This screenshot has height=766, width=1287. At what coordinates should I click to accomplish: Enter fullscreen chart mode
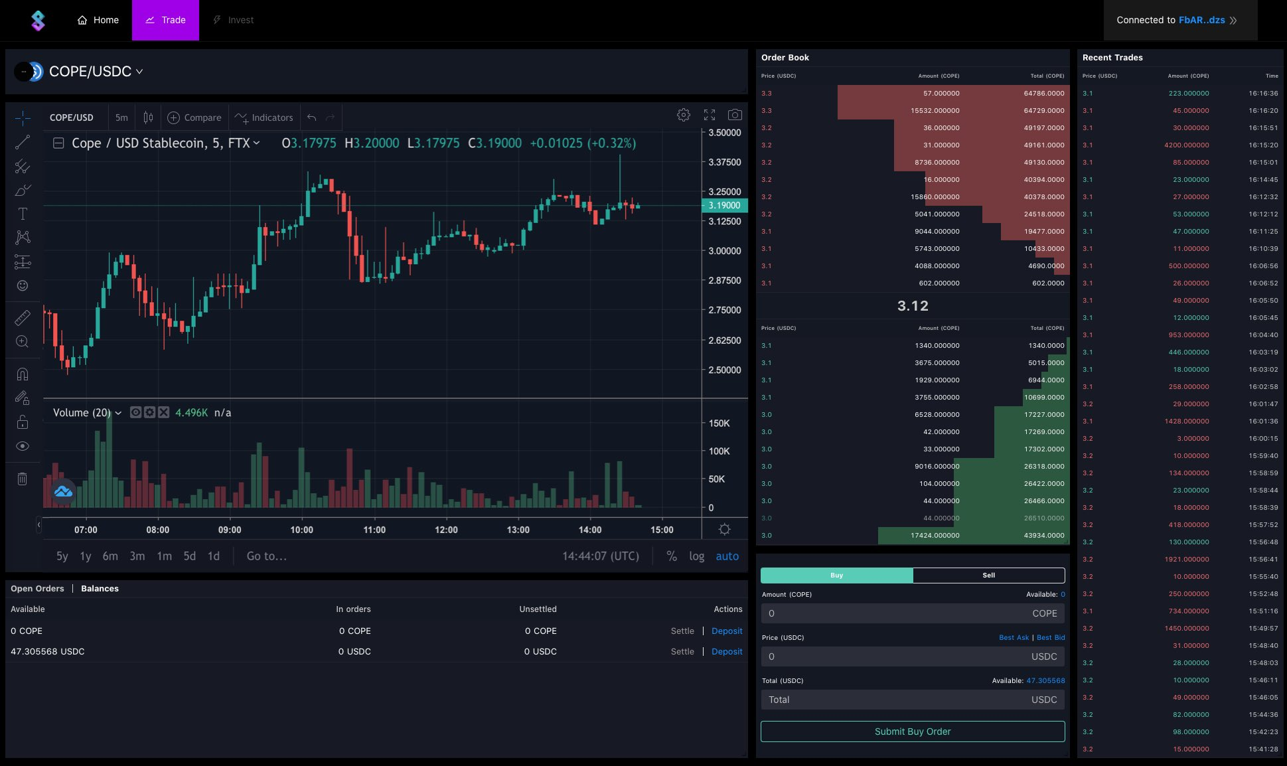(x=710, y=115)
